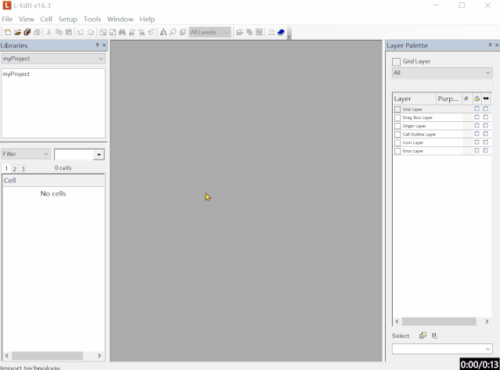Click the Purpose column header

[448, 99]
